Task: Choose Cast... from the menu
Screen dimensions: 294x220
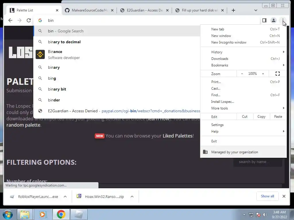Action: [243, 88]
